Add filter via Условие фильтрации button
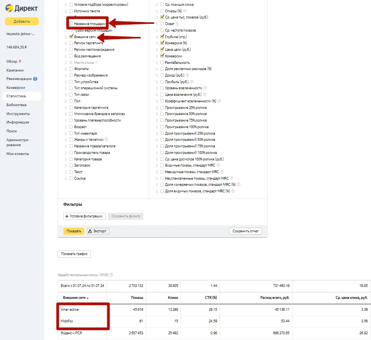The height and width of the screenshot is (340, 371). [x=84, y=216]
